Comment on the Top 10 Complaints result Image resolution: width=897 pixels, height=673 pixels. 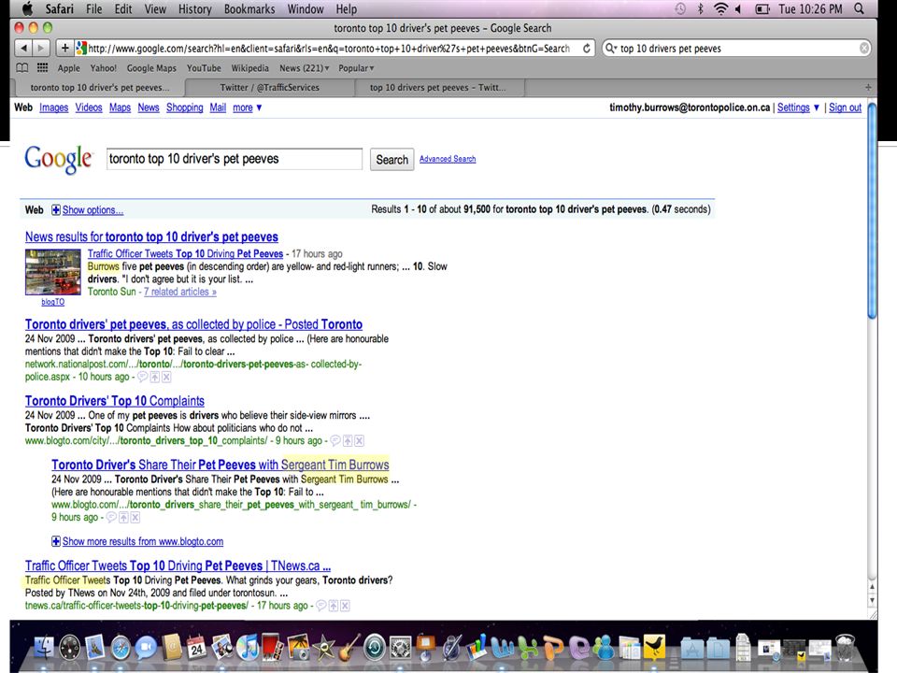pyautogui.click(x=335, y=440)
